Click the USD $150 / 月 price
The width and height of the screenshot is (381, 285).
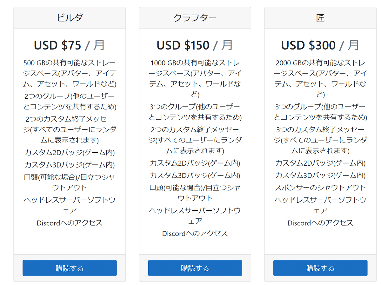point(195,45)
